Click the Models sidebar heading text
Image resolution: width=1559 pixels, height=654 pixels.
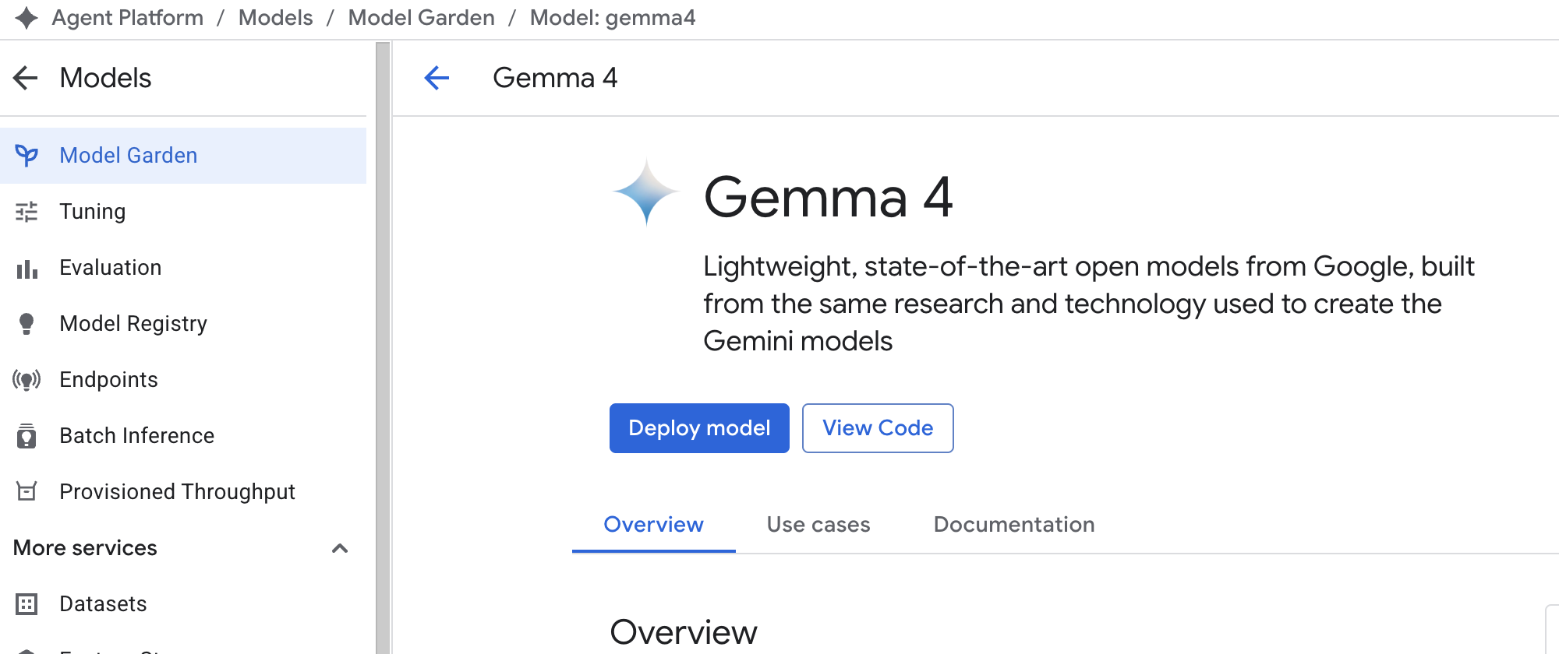[106, 78]
